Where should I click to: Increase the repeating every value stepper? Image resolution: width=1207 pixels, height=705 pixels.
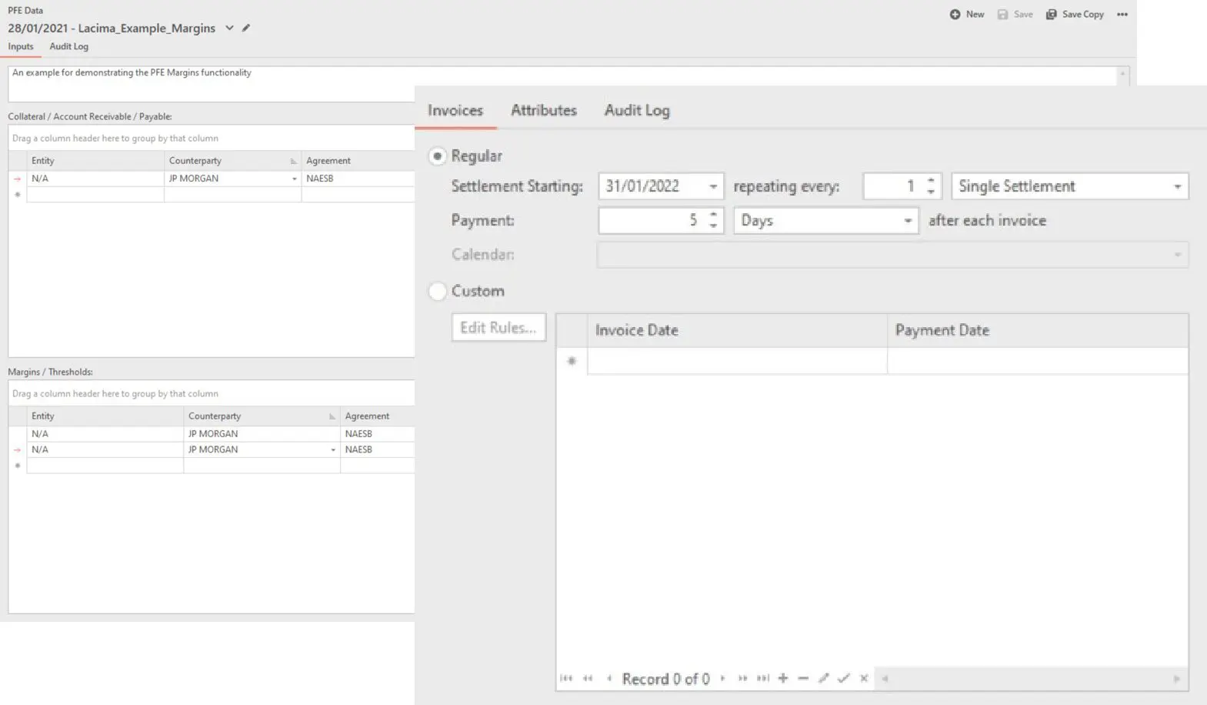click(931, 181)
